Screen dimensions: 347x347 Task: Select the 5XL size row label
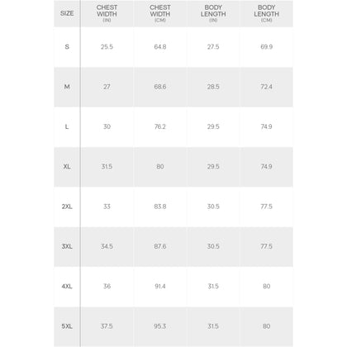pyautogui.click(x=67, y=326)
